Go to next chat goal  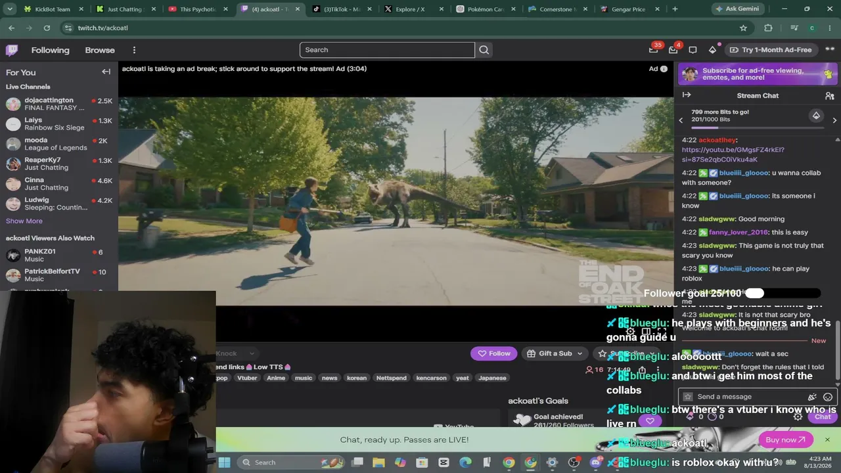coord(834,120)
